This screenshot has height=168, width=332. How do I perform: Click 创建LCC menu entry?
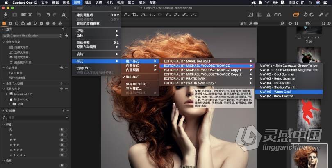[97, 68]
